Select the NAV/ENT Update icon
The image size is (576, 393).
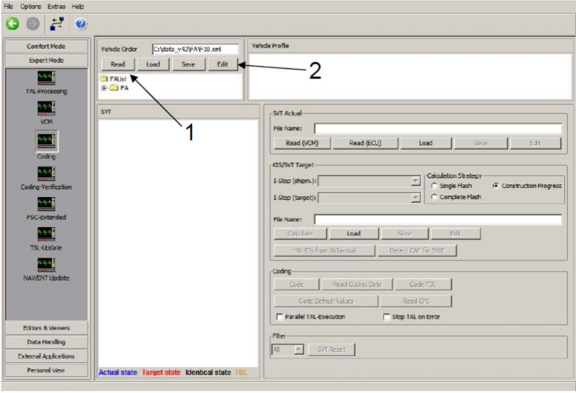pyautogui.click(x=47, y=264)
